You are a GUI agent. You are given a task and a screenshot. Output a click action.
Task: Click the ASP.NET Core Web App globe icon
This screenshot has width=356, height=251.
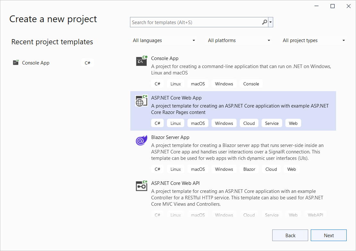click(141, 100)
